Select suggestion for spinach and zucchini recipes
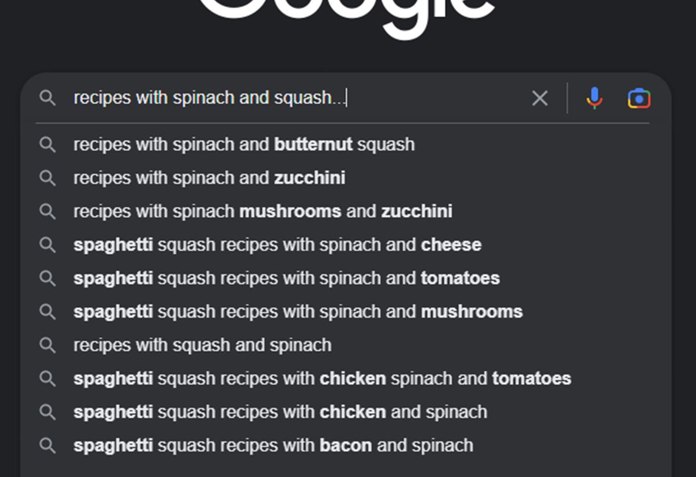Screen dimensions: 696x477 (209, 178)
